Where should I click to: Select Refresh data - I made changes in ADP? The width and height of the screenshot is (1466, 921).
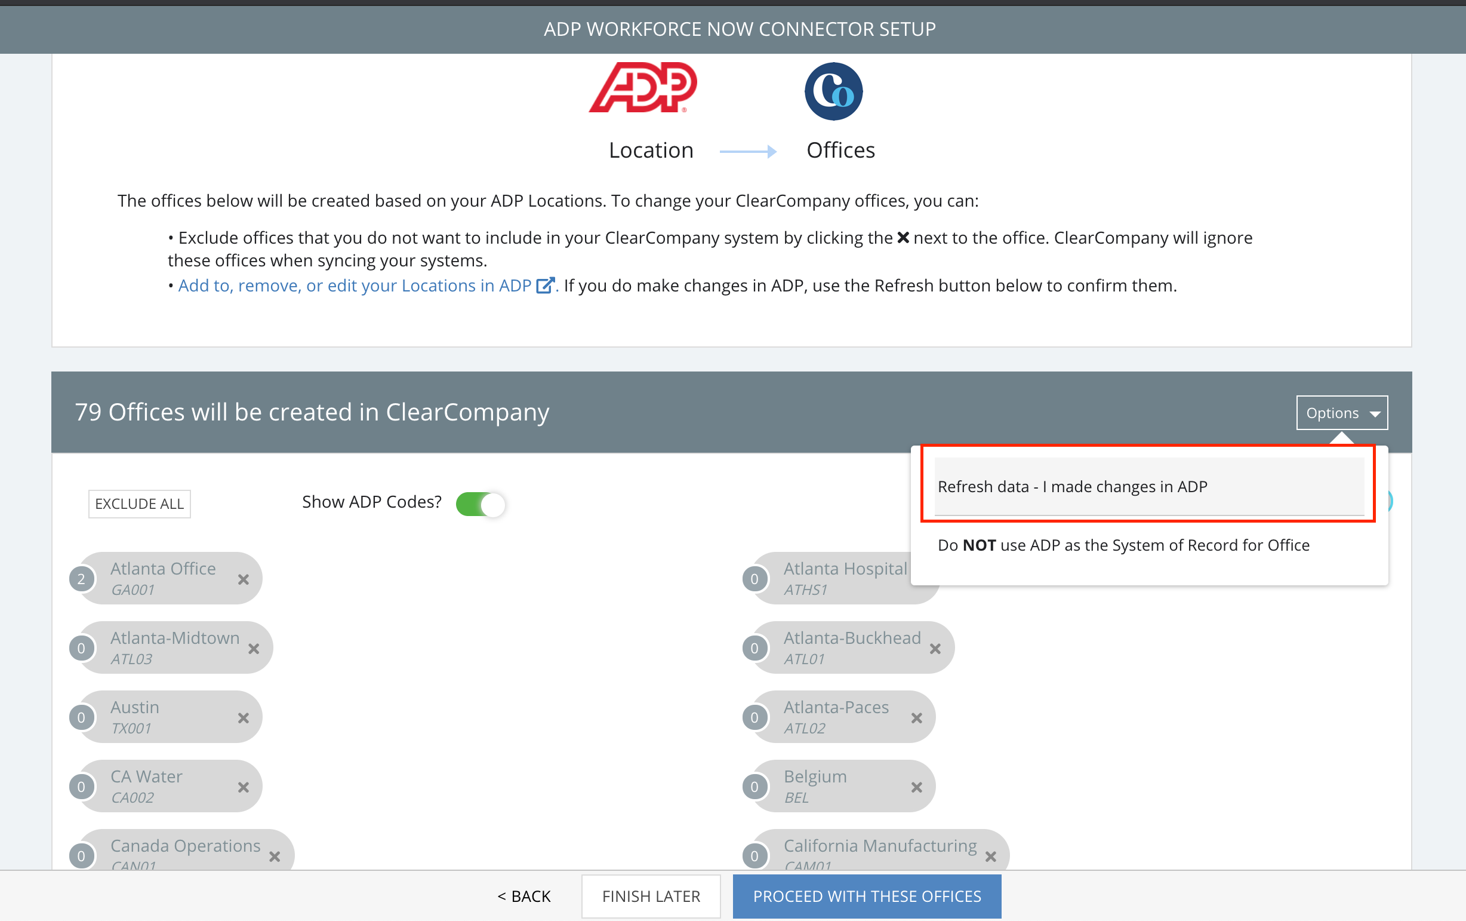[1149, 486]
